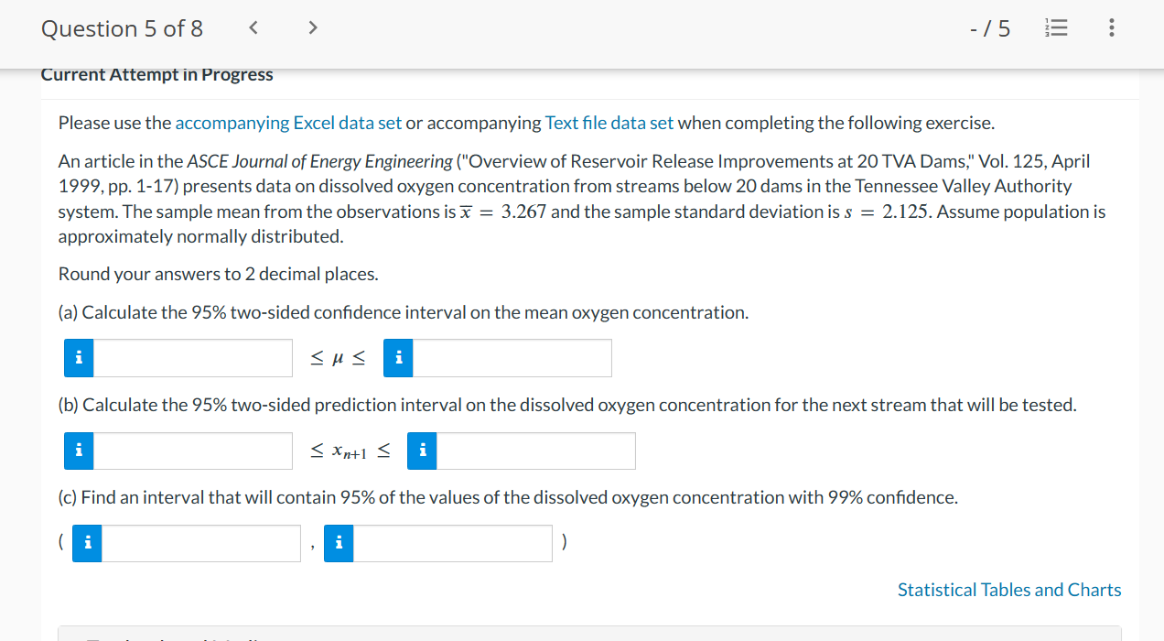Click the info icon for the upper prediction interval bound

[422, 451]
